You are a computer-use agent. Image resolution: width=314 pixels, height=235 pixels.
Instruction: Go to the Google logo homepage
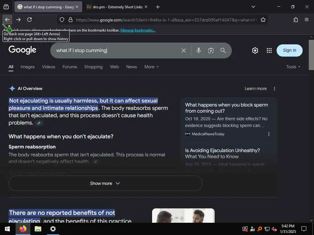coord(22,50)
